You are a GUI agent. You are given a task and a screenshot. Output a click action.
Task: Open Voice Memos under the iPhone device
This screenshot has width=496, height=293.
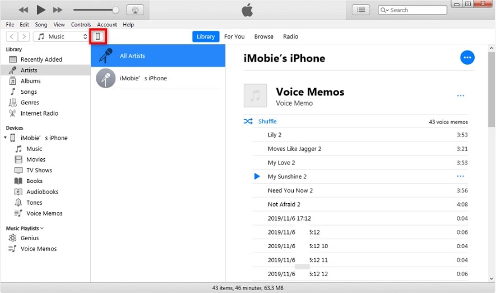pyautogui.click(x=45, y=213)
